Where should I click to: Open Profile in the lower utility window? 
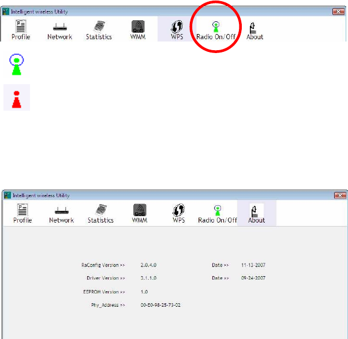[x=23, y=213]
